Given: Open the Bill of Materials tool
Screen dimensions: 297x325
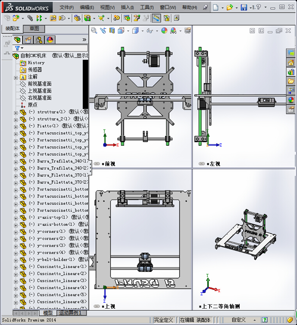Looking at the screenshot, I should [127, 18].
